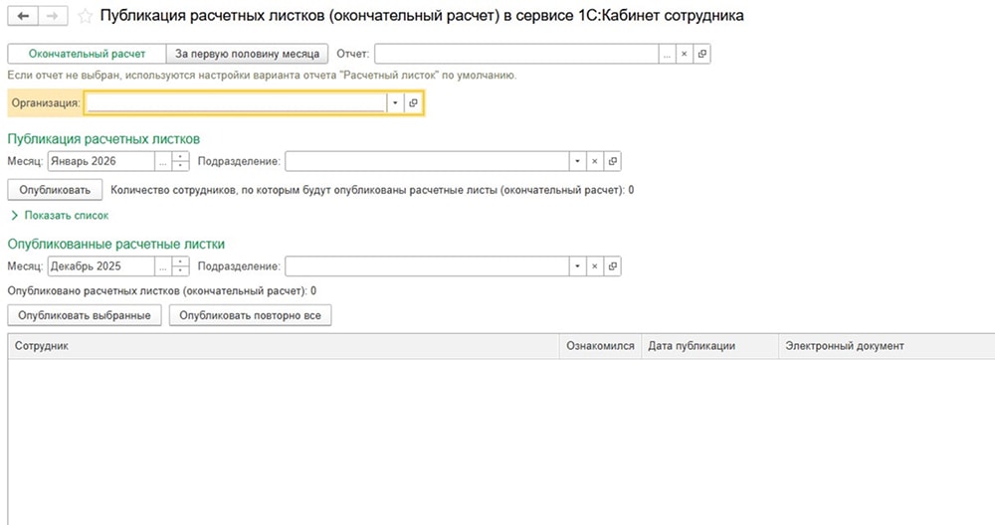This screenshot has height=525, width=995.
Task: Select the Опубликованные расчетные листки heading
Action: [x=116, y=245]
